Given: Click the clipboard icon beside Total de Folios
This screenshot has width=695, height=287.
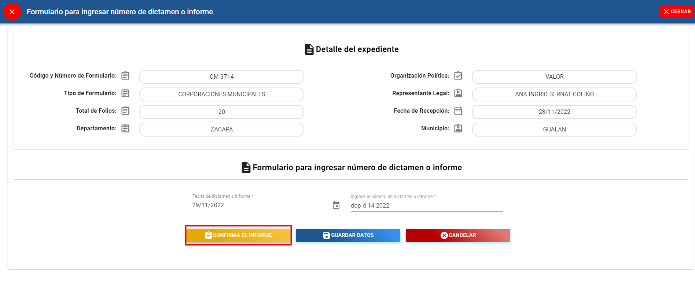Looking at the screenshot, I should pos(125,111).
